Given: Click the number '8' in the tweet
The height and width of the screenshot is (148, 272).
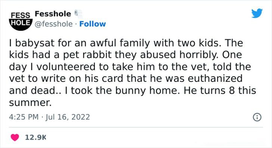Looking at the screenshot, I should tap(232, 90).
